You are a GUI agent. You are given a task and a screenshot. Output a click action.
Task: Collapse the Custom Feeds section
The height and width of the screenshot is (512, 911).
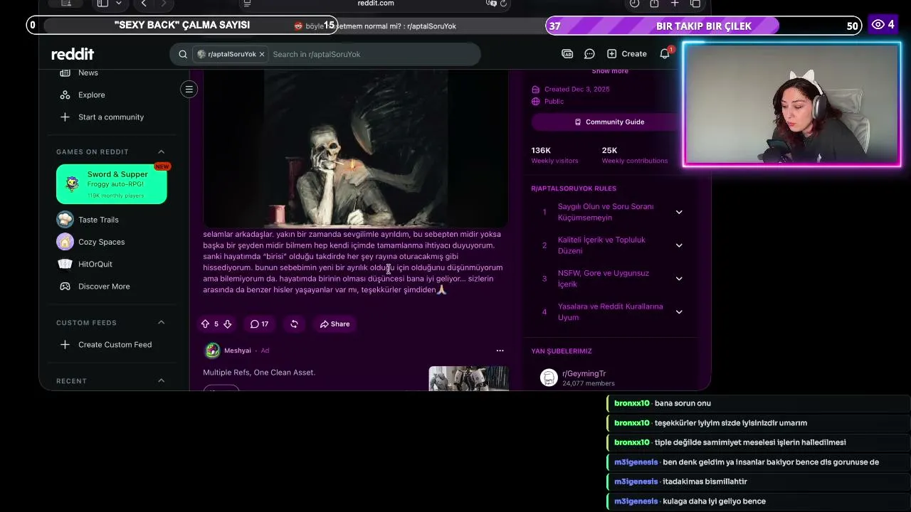[x=161, y=322]
